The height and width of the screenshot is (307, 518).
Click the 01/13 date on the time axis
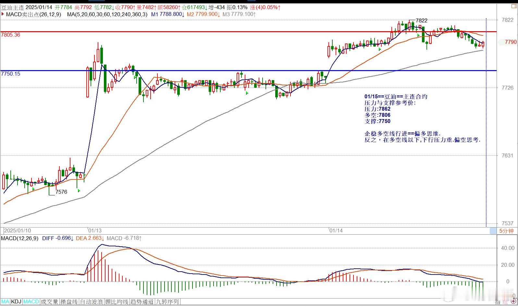click(x=95, y=230)
